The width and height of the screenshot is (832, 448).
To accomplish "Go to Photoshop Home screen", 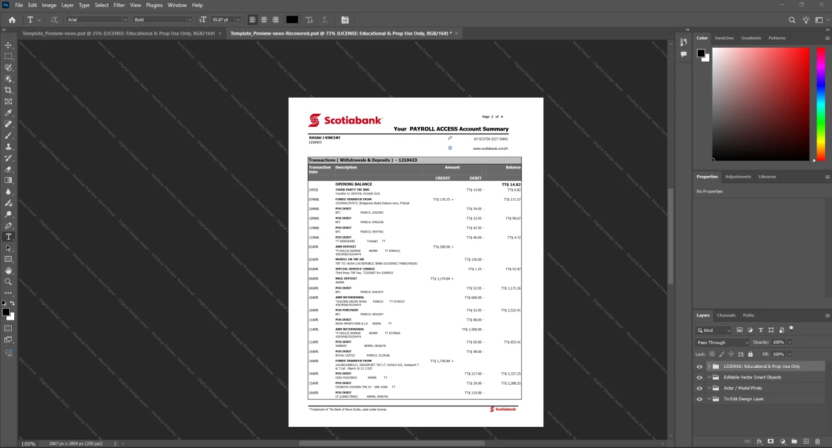I will click(12, 20).
